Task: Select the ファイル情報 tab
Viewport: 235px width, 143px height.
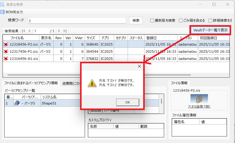Action: point(179,83)
